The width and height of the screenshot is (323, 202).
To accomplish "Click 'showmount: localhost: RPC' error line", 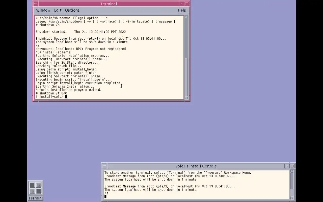I will [80, 49].
